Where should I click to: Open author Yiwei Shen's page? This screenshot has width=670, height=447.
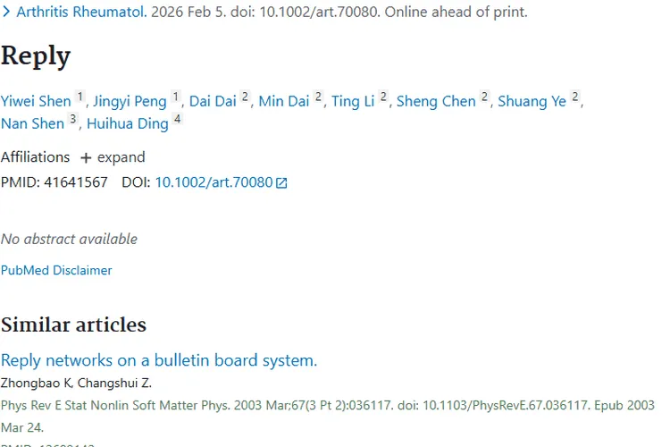coord(36,101)
